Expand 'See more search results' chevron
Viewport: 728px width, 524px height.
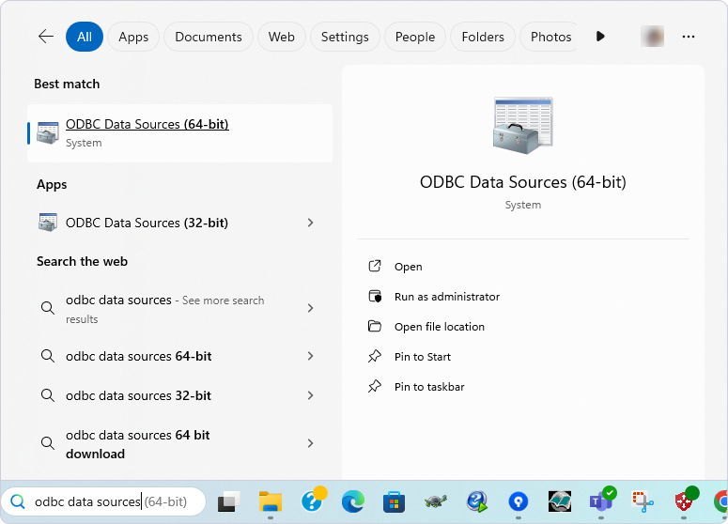[x=311, y=308]
